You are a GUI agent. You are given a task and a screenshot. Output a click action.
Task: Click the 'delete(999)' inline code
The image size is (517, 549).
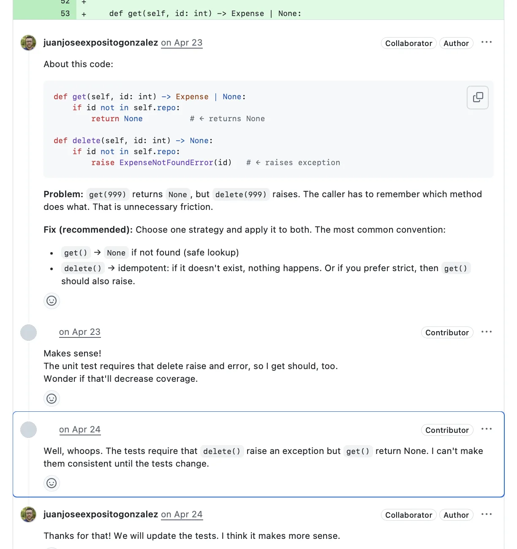241,194
